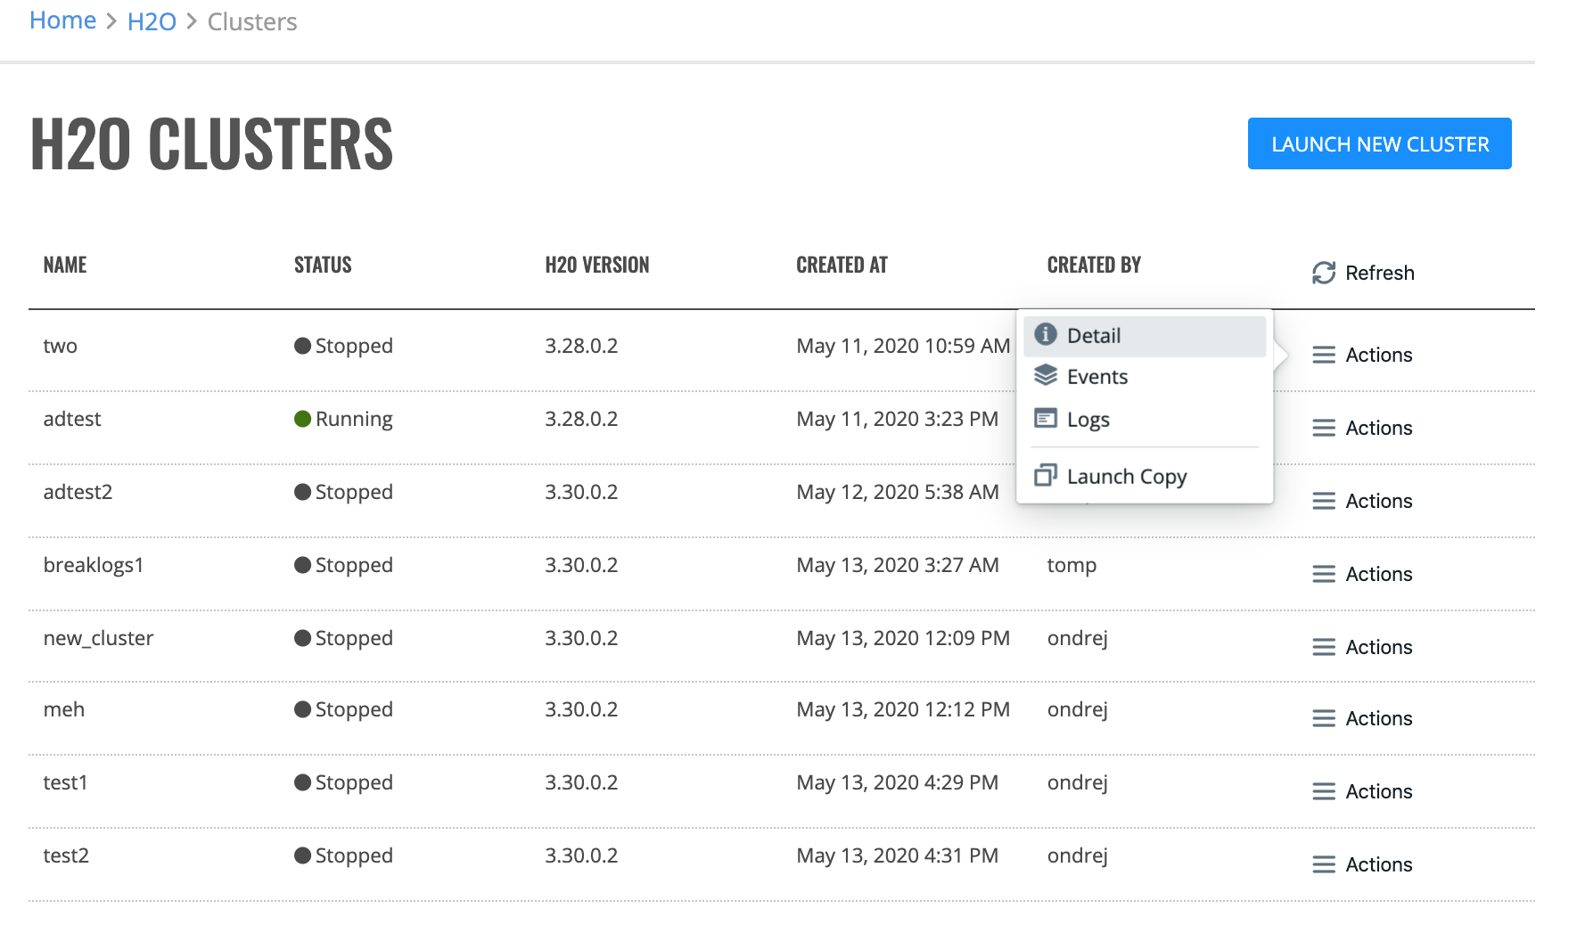Choose Launch Copy in the popup menu
The height and width of the screenshot is (941, 1585).
[1145, 477]
